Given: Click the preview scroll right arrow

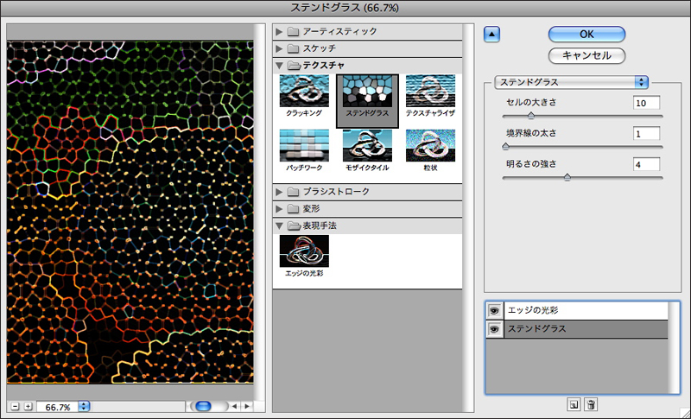Looking at the screenshot, I should click(x=247, y=406).
